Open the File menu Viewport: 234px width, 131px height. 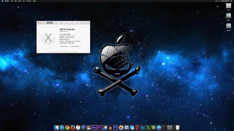[12, 1]
